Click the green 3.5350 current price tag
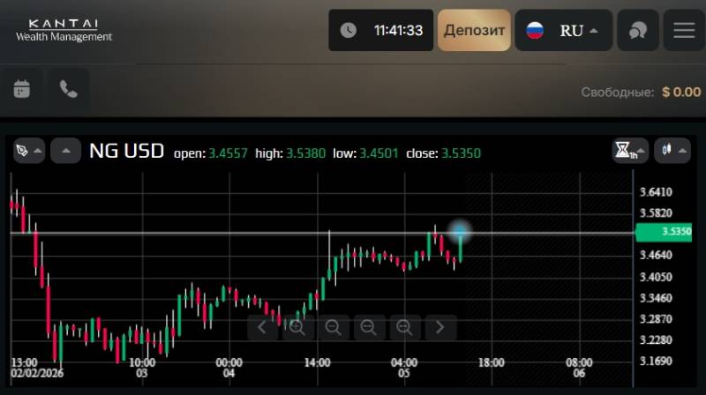706x395 pixels. click(x=664, y=232)
